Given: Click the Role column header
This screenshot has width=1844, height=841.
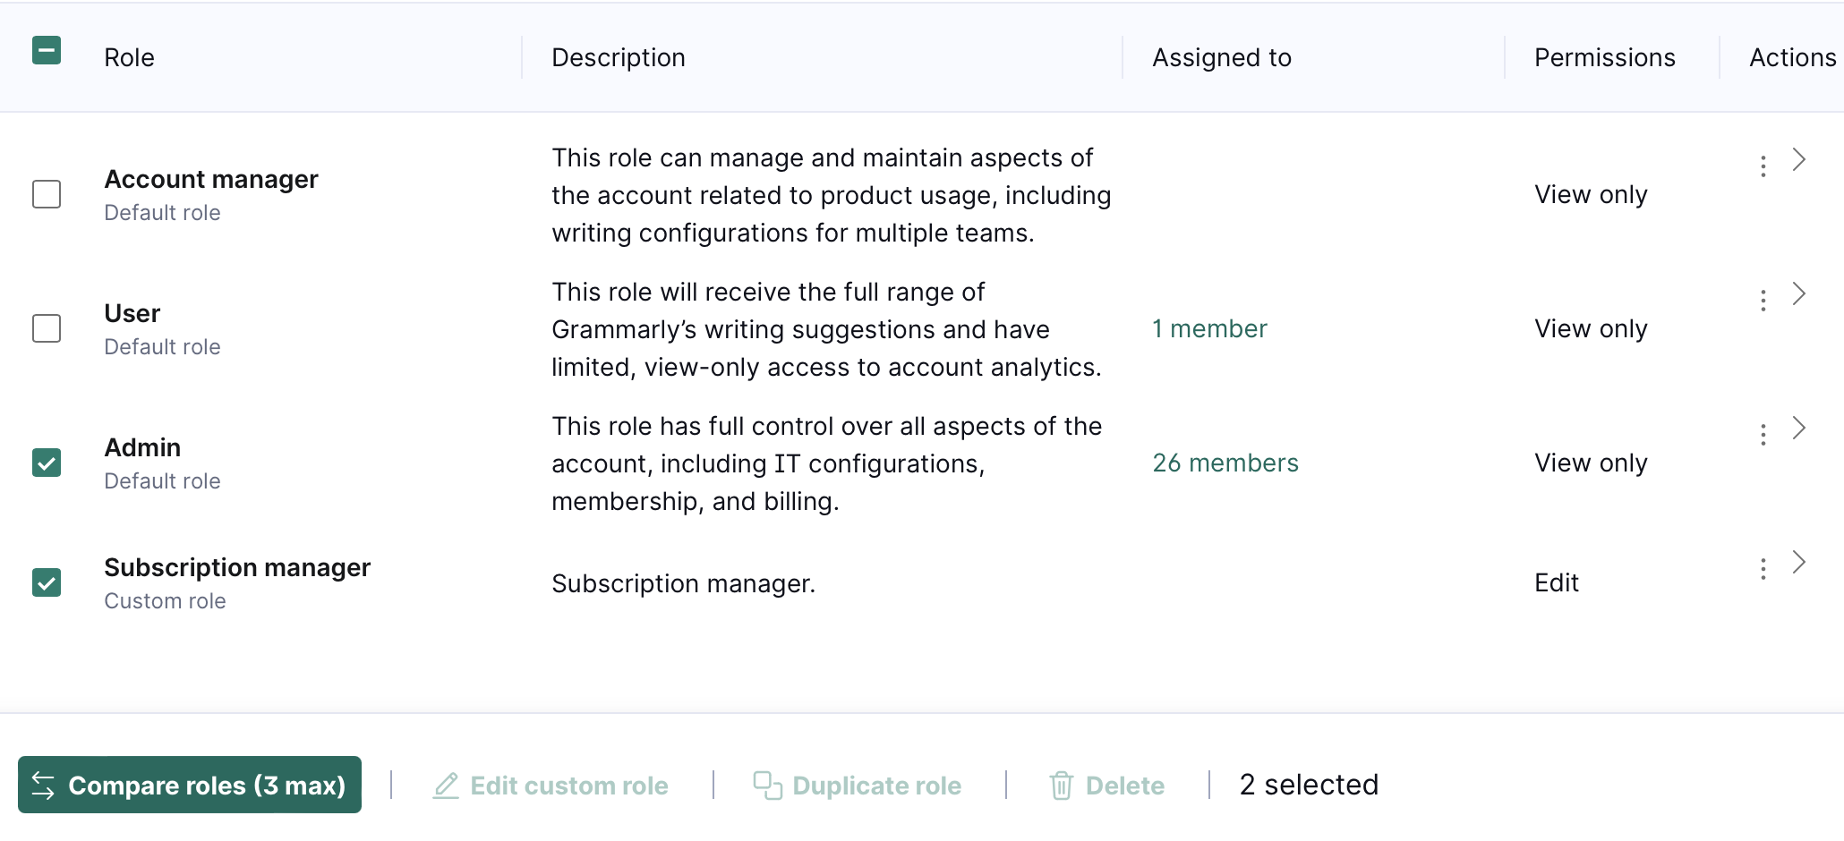Looking at the screenshot, I should [129, 57].
